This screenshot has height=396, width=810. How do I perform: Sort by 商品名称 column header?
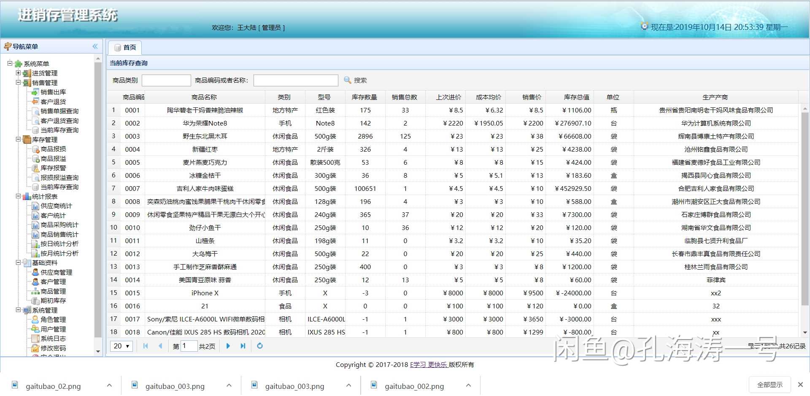pyautogui.click(x=204, y=97)
